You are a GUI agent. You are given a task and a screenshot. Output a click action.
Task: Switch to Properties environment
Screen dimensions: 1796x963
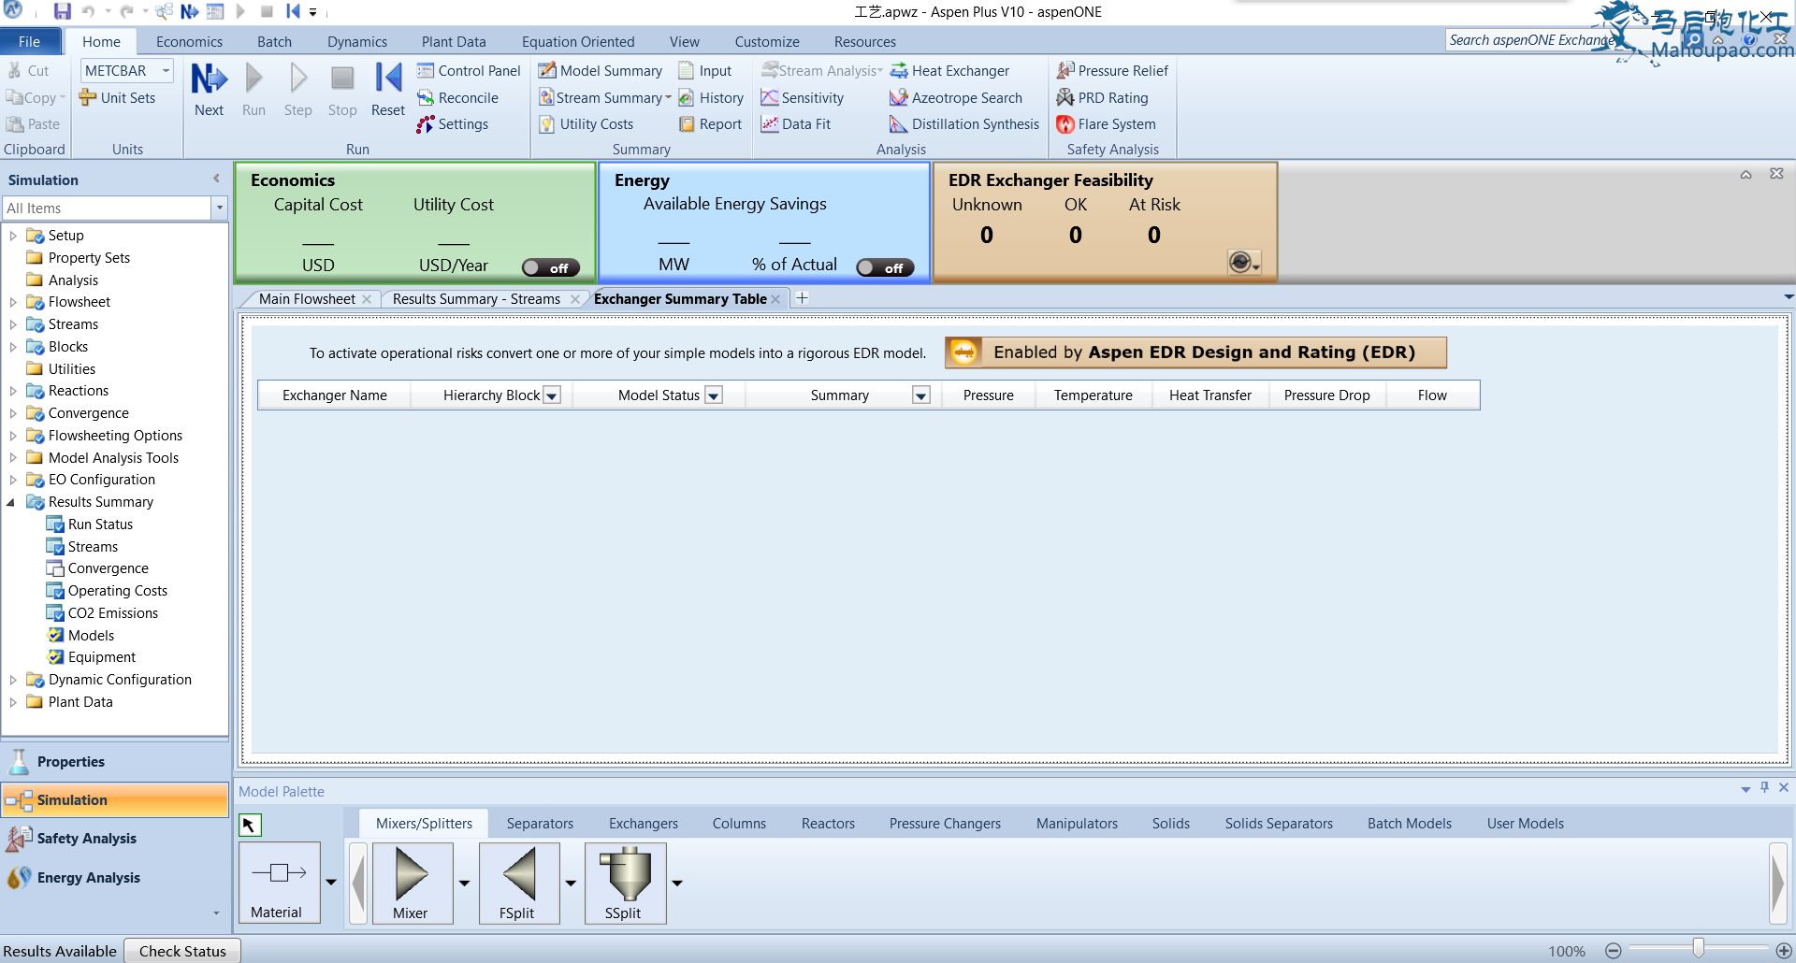pyautogui.click(x=115, y=762)
